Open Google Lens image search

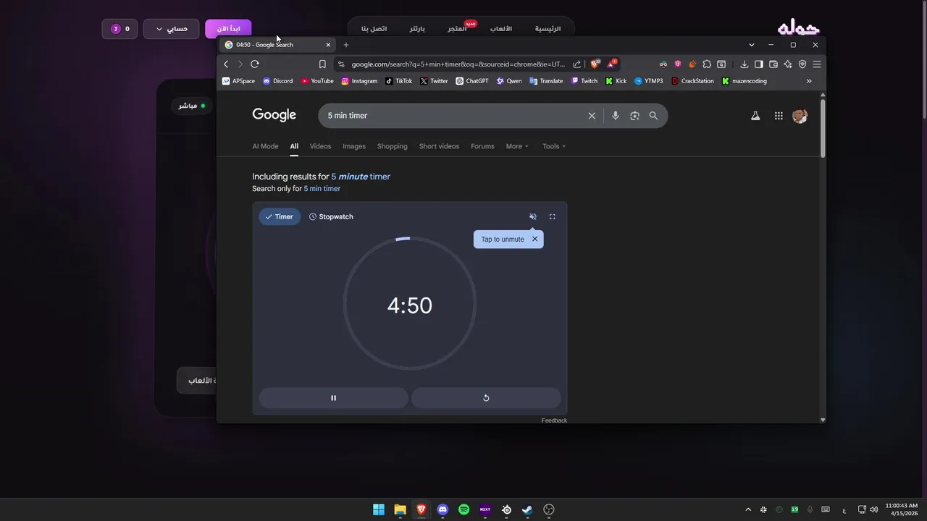634,116
